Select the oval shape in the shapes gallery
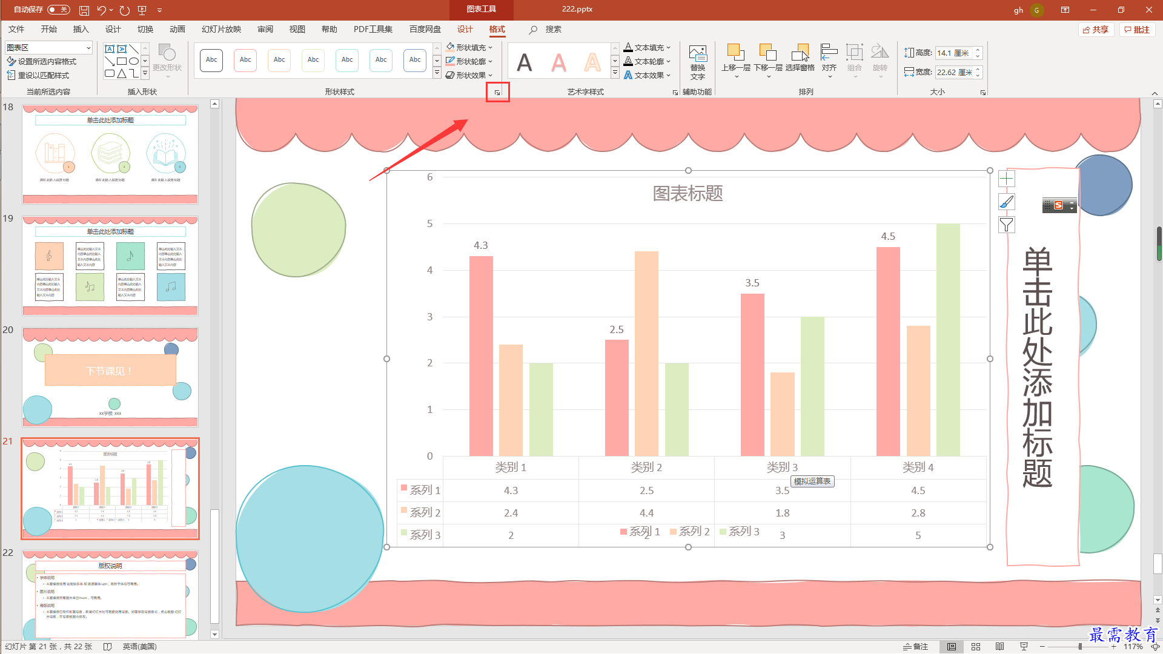Image resolution: width=1163 pixels, height=654 pixels. click(x=134, y=61)
